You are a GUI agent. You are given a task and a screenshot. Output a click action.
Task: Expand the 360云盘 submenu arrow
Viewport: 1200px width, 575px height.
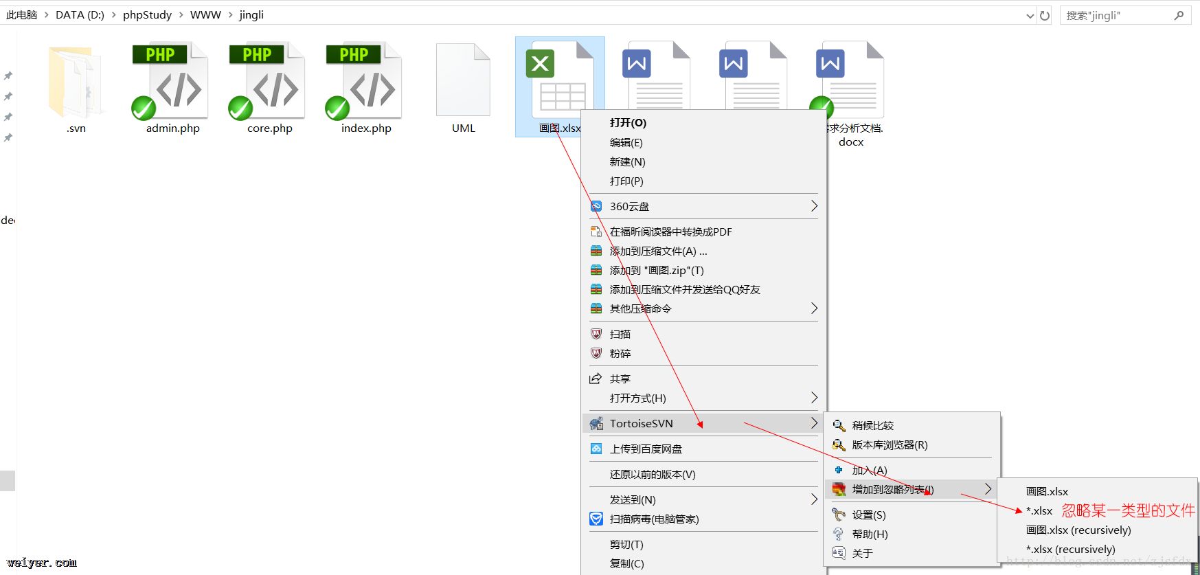(814, 206)
